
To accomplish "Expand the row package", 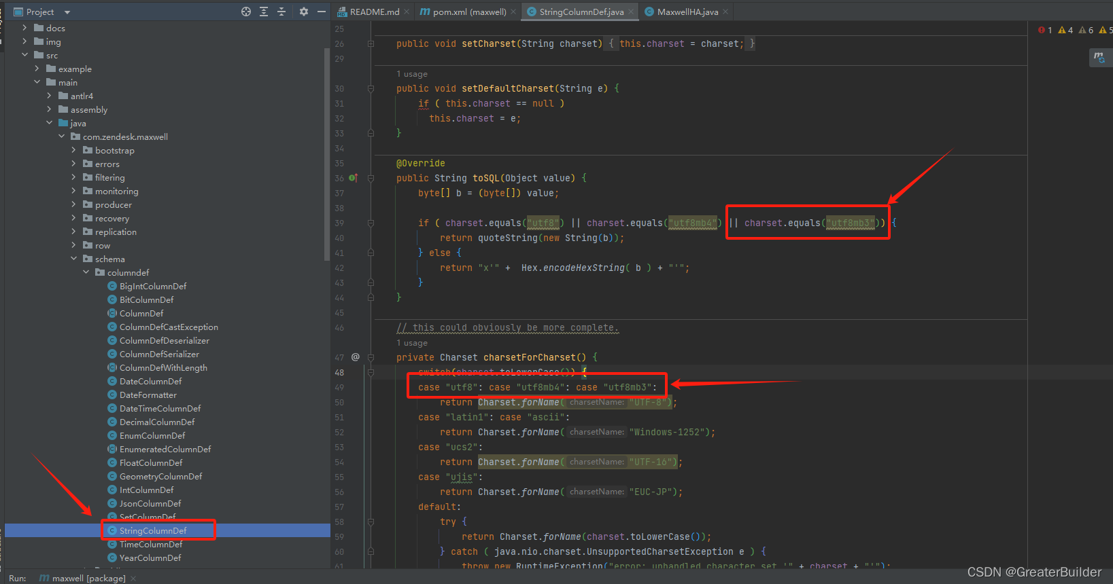I will point(74,245).
